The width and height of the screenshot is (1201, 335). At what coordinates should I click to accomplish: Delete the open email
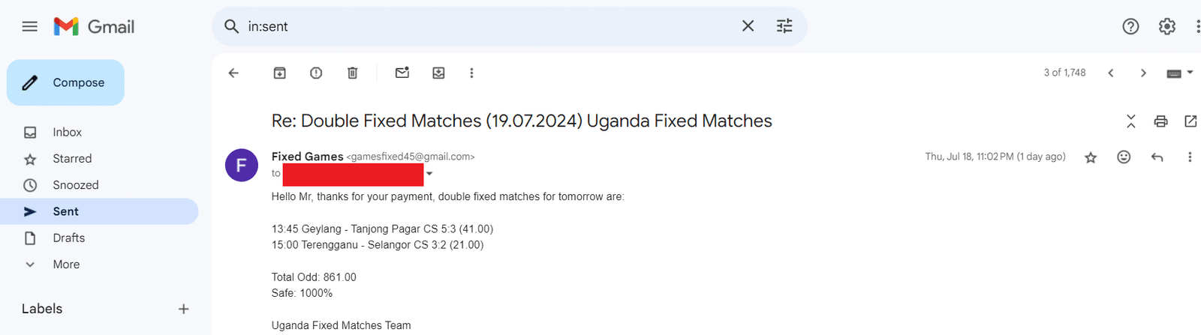(352, 73)
